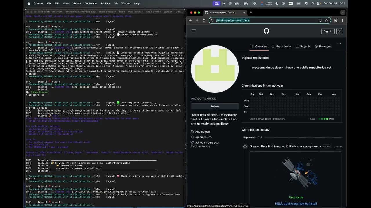Open the History menu
The image size is (371, 208).
click(x=77, y=3)
